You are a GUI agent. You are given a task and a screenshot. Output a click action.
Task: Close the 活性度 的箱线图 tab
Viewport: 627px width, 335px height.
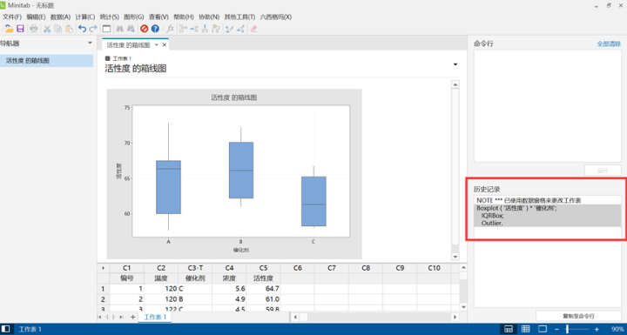(x=164, y=44)
